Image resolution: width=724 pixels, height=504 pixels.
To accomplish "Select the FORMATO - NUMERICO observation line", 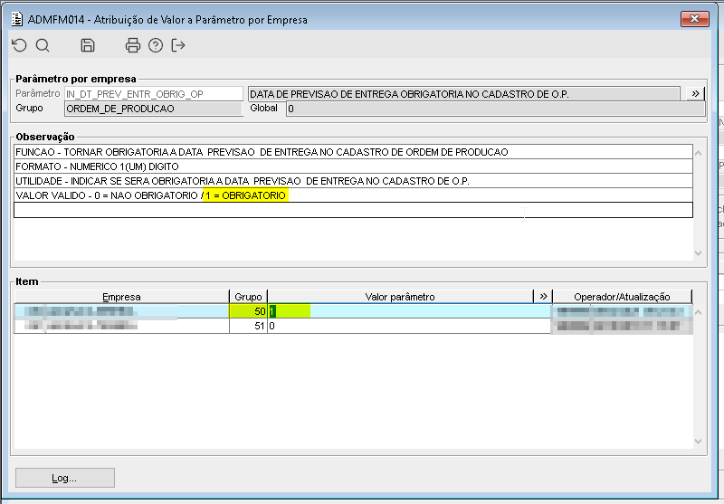I will [x=353, y=166].
